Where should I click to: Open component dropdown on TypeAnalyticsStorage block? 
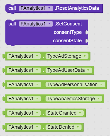(x=24, y=99)
